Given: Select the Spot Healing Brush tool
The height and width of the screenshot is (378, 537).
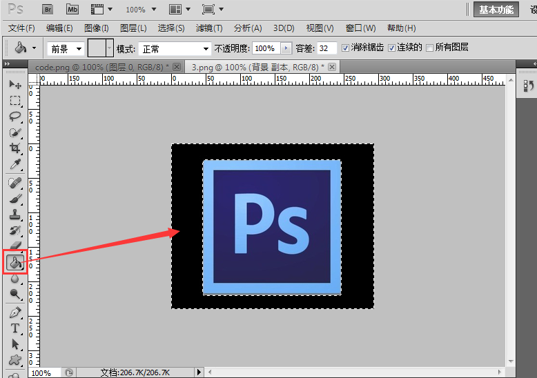Looking at the screenshot, I should tap(14, 183).
